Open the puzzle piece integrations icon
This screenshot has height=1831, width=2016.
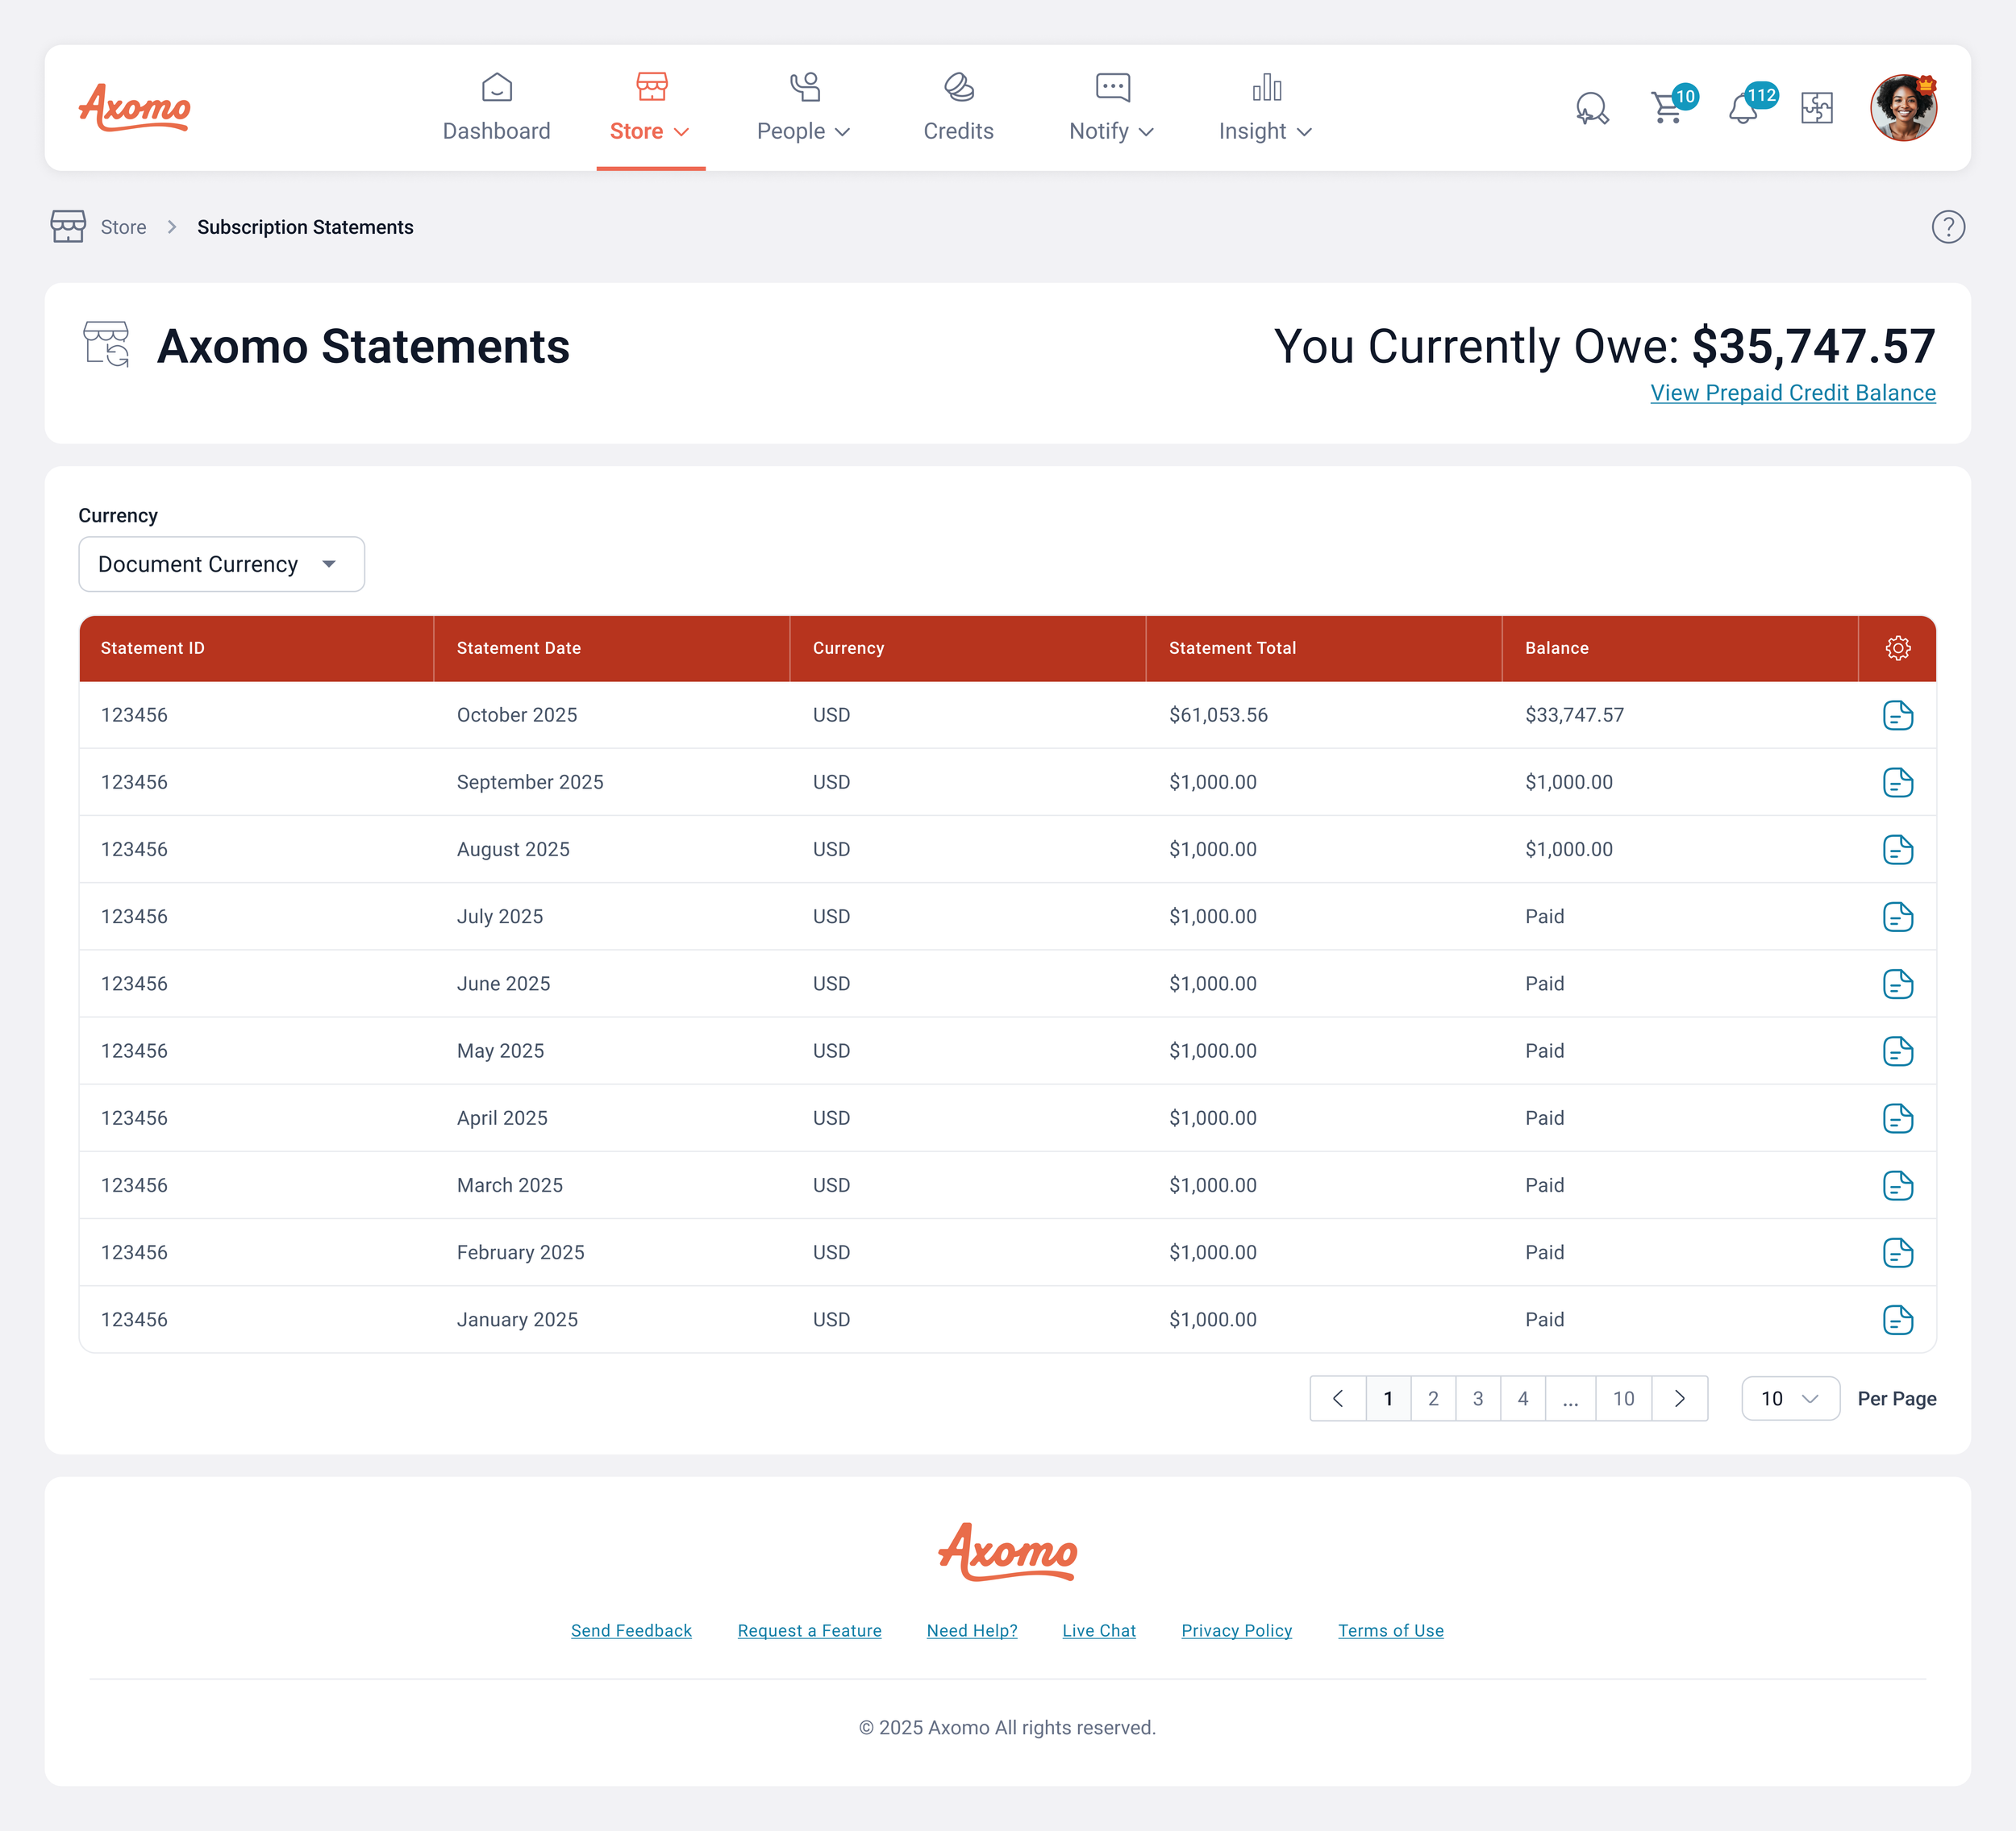coord(1816,108)
